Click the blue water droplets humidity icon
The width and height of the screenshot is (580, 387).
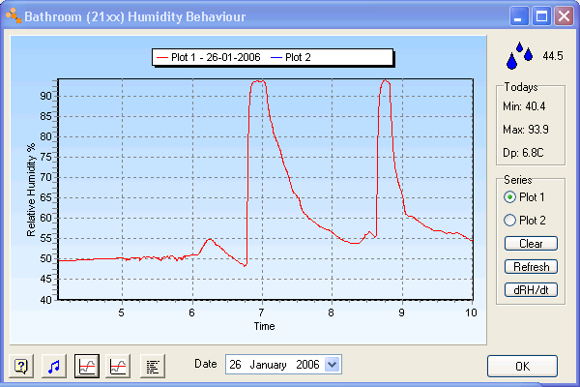click(520, 56)
